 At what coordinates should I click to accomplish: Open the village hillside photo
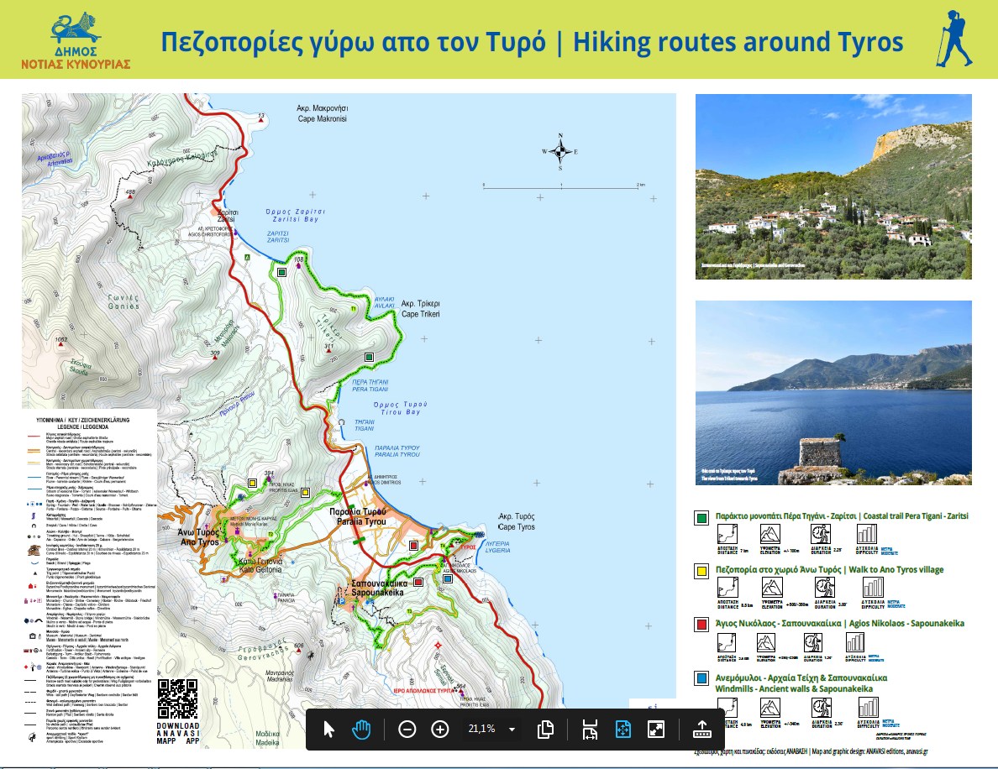(833, 186)
